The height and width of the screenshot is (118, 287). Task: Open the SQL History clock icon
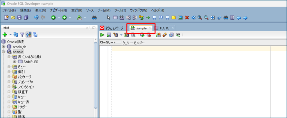(171, 35)
